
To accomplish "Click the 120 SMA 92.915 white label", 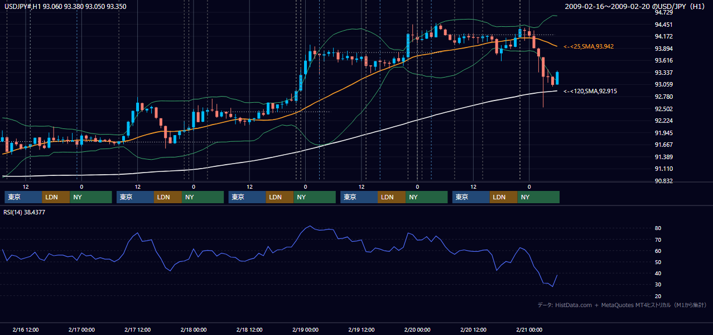I will coord(590,91).
